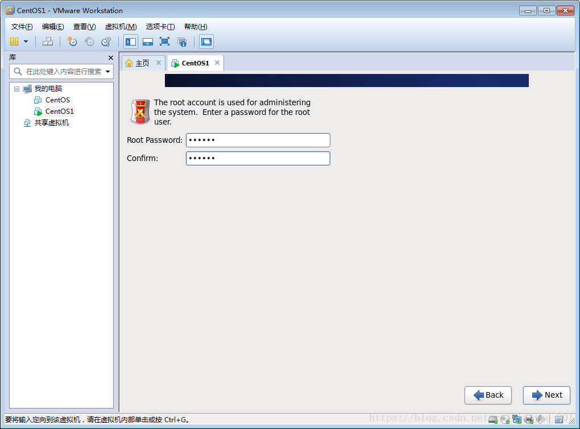The image size is (580, 429).
Task: Enter full screen mode icon
Action: pos(164,42)
